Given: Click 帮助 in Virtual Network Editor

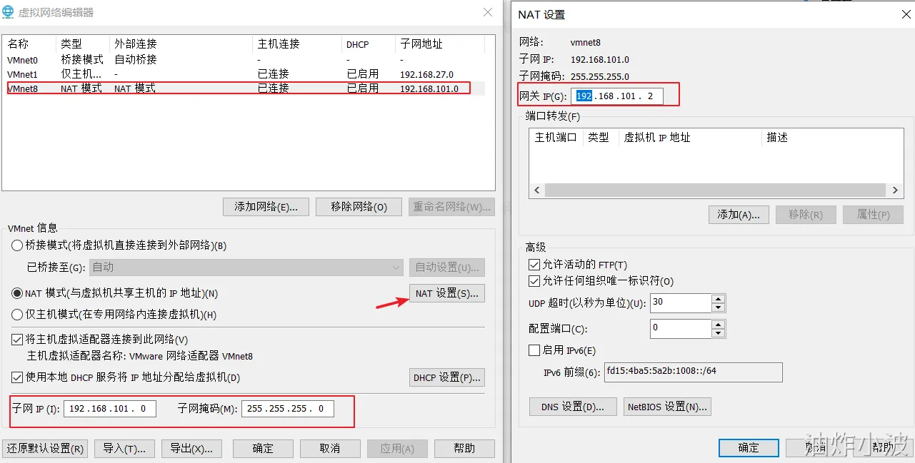Looking at the screenshot, I should point(464,449).
